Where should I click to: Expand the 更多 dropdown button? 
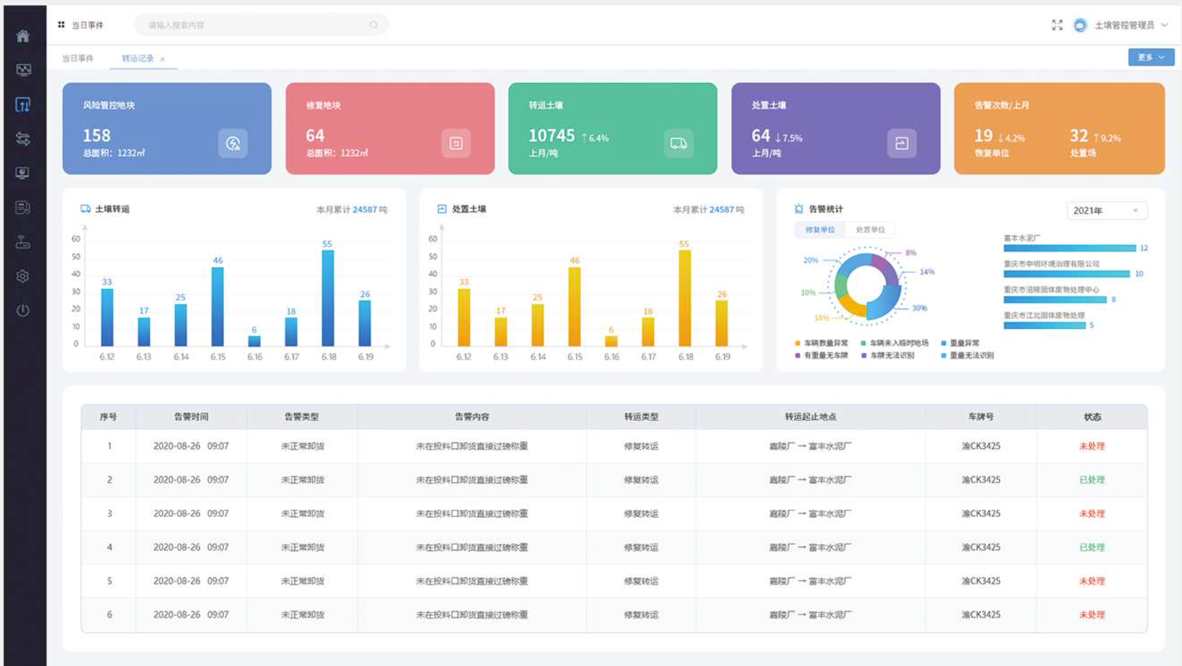pos(1151,57)
